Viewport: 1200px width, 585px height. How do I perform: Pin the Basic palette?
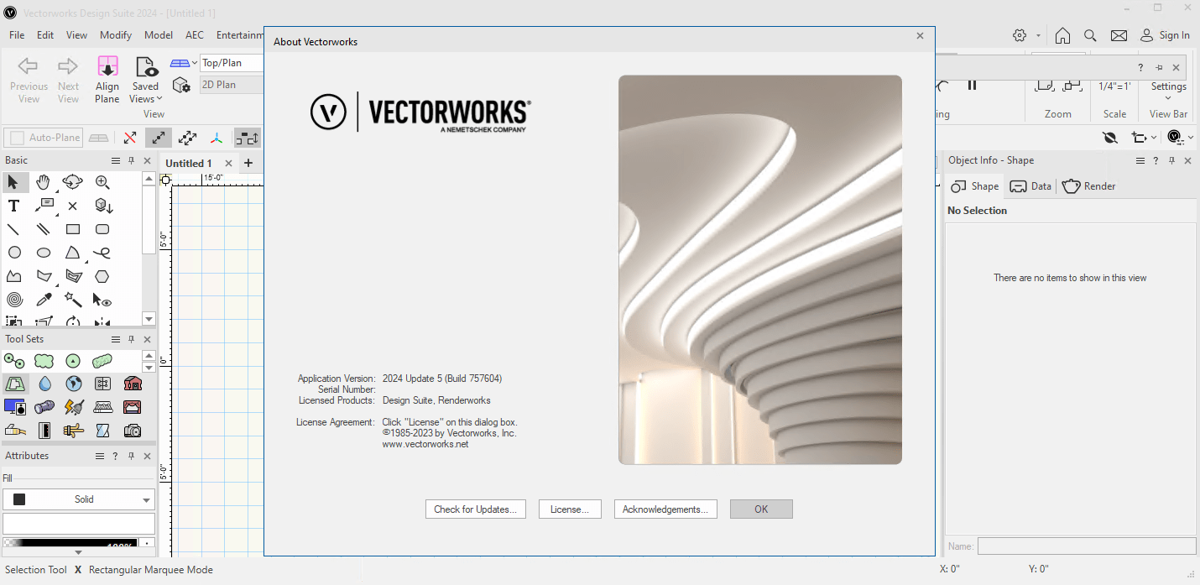point(131,160)
